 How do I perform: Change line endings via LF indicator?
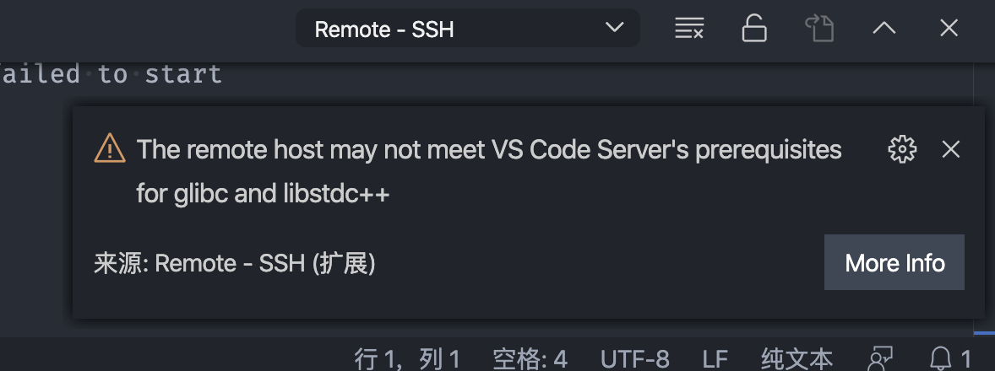point(715,359)
